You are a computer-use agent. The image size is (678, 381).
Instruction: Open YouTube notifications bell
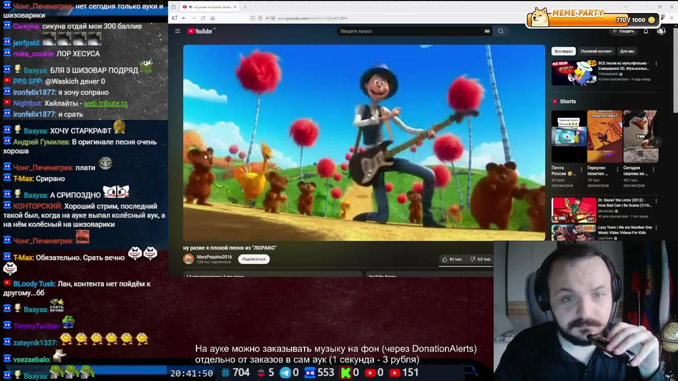click(646, 31)
